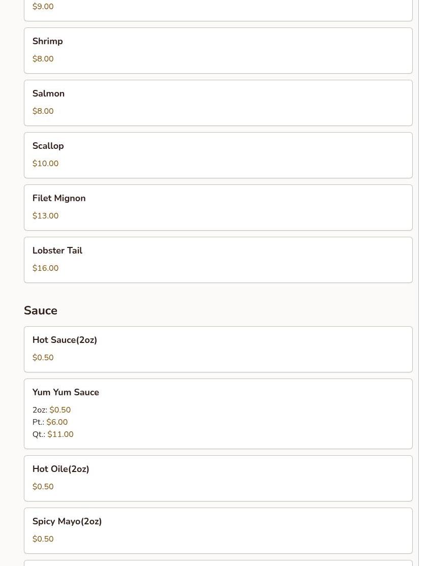Click the $8.00 price under Salmon
The image size is (429, 566).
tap(43, 111)
